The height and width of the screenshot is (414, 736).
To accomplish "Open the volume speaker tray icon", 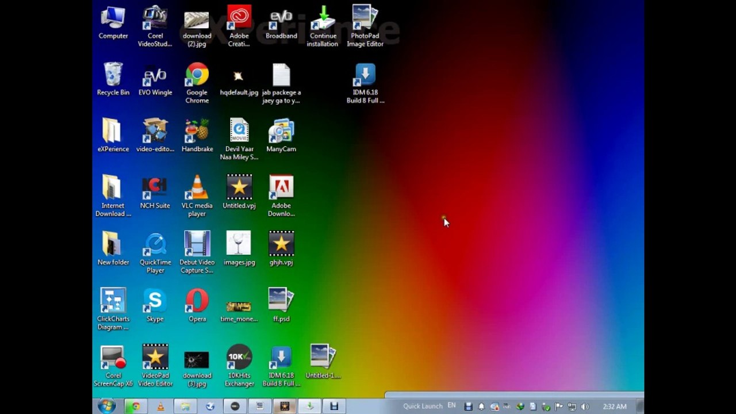I will (x=585, y=407).
